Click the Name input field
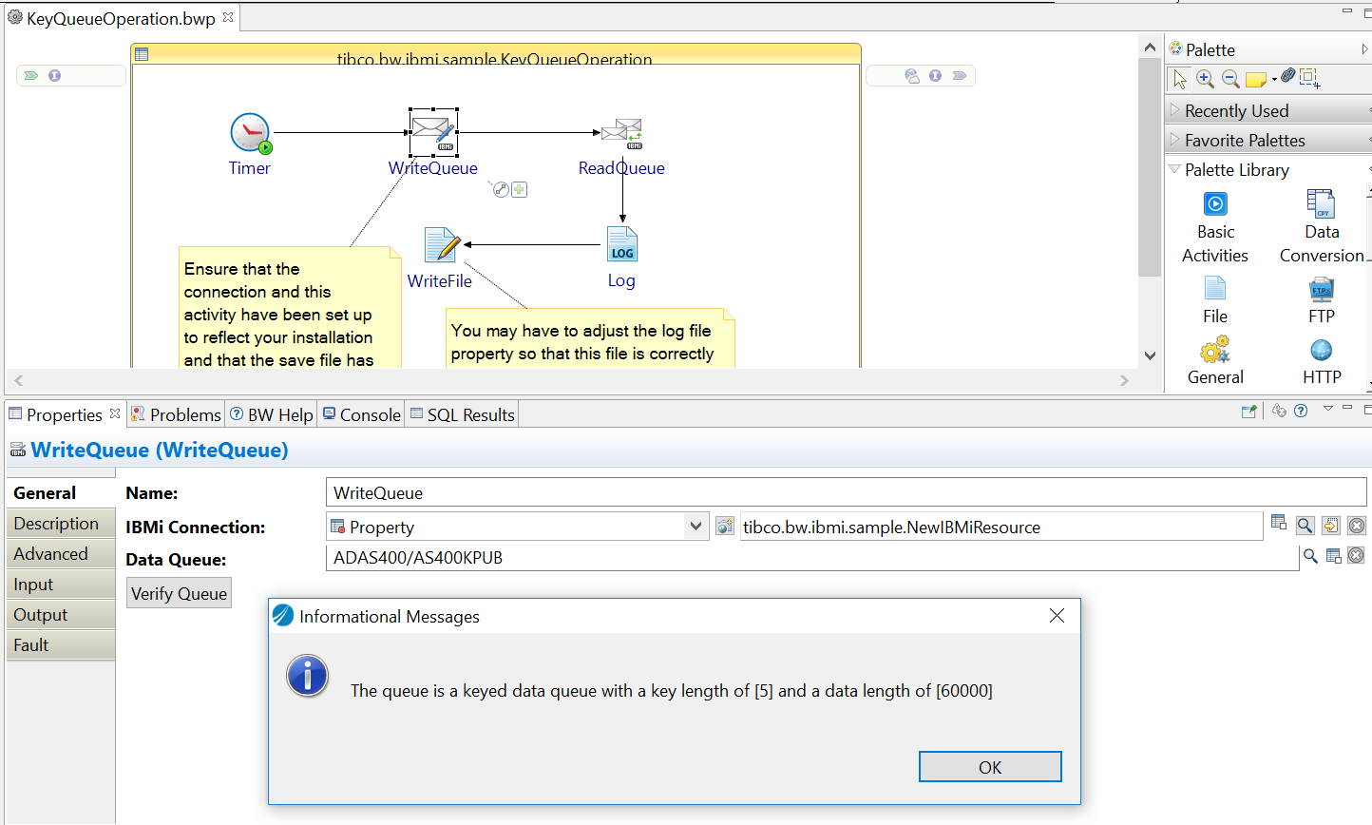This screenshot has height=825, width=1372. point(848,492)
